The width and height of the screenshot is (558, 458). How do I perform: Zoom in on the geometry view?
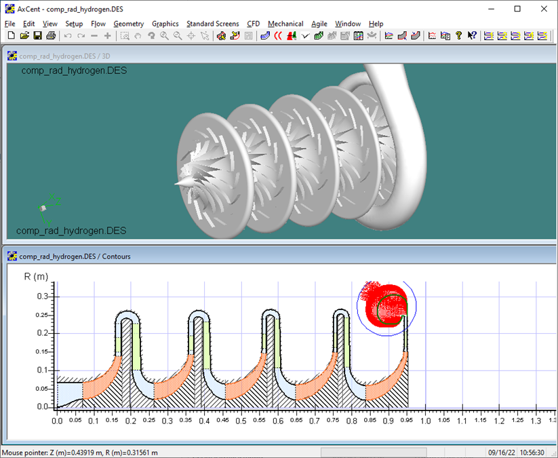pyautogui.click(x=163, y=35)
